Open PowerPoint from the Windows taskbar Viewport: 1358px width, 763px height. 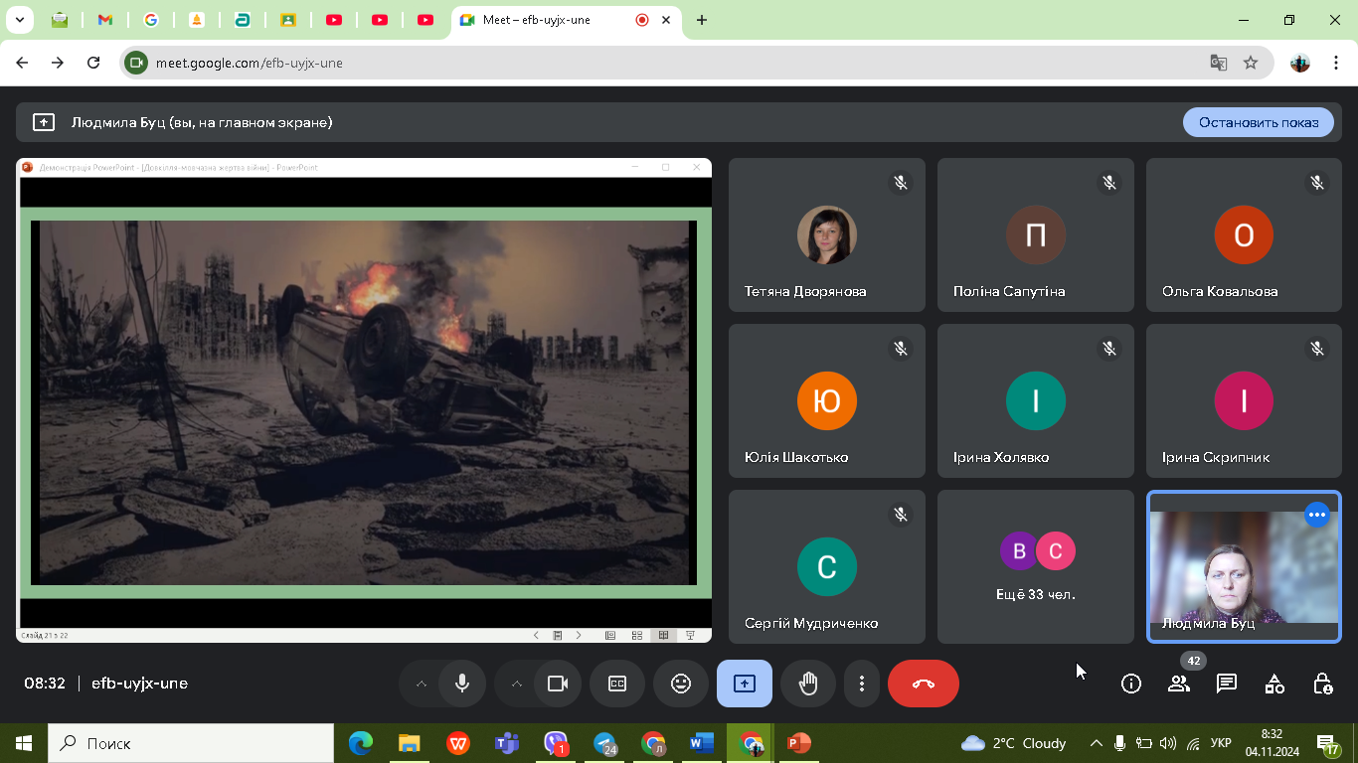point(797,743)
